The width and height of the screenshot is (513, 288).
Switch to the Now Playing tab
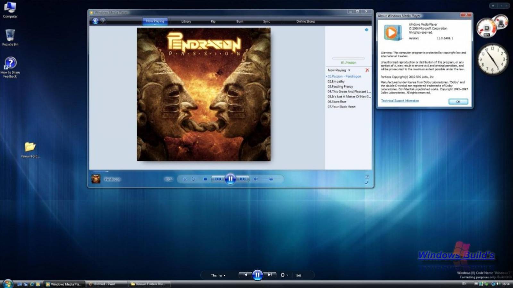155,21
